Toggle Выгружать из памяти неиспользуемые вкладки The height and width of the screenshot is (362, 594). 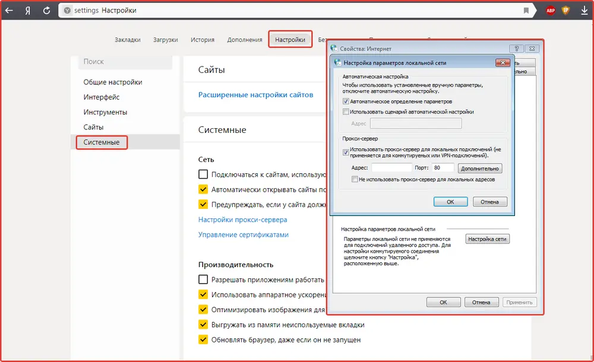point(203,325)
